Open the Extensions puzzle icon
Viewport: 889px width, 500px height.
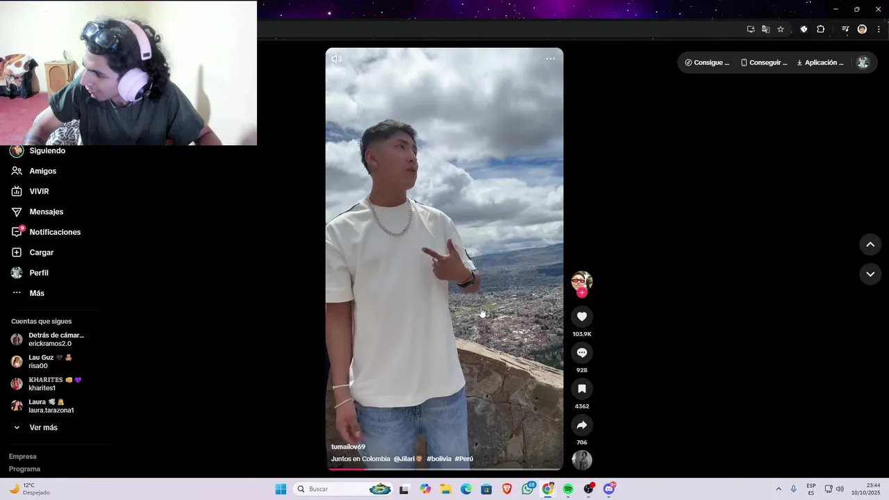pyautogui.click(x=821, y=29)
